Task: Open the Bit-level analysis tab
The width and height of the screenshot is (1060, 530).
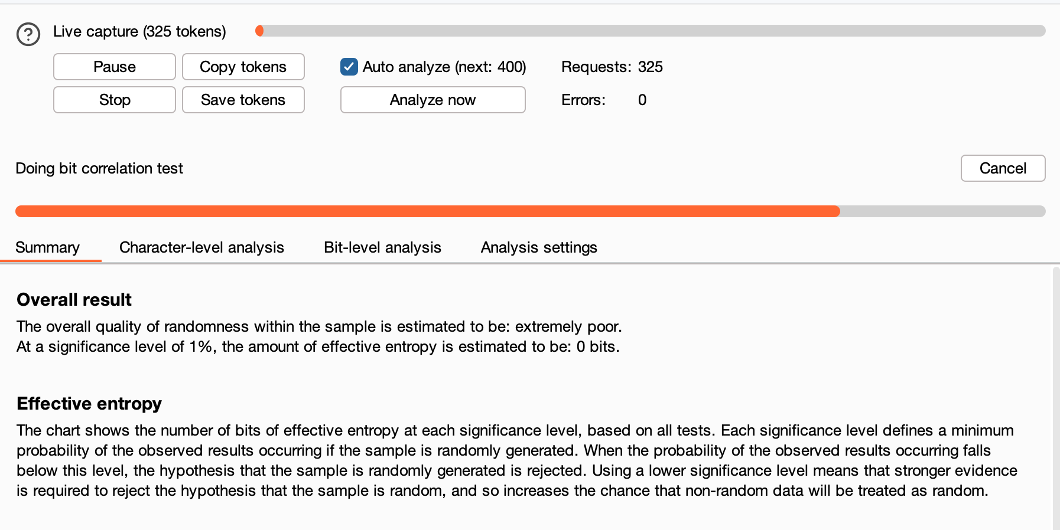Action: [382, 247]
